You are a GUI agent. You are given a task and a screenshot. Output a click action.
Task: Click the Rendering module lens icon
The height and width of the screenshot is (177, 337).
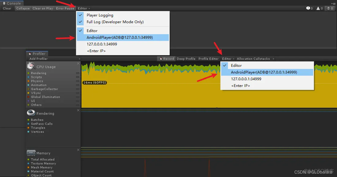tap(31, 113)
